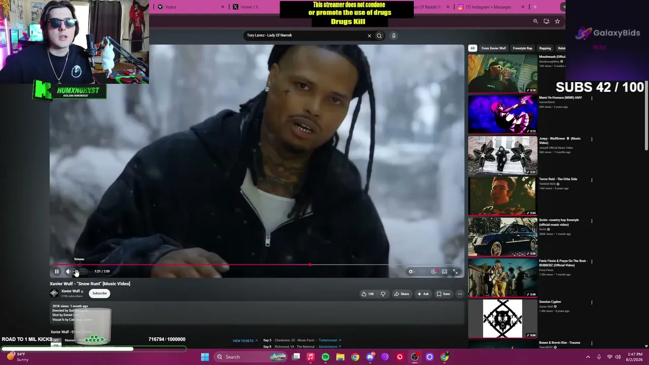Select the All filter chip
Image resolution: width=649 pixels, height=365 pixels.
(472, 48)
